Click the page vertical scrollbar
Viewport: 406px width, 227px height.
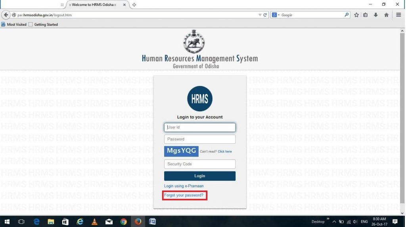tap(402, 118)
